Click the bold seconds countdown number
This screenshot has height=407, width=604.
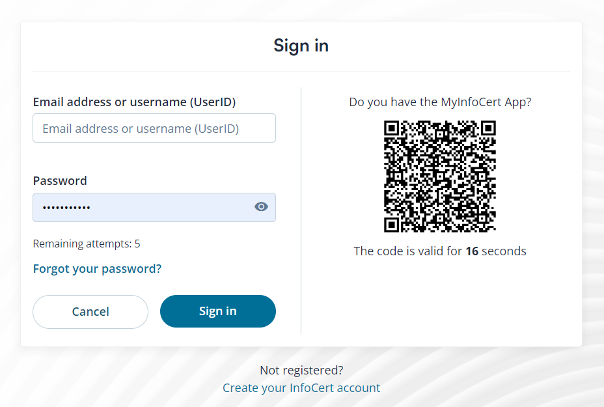point(472,251)
